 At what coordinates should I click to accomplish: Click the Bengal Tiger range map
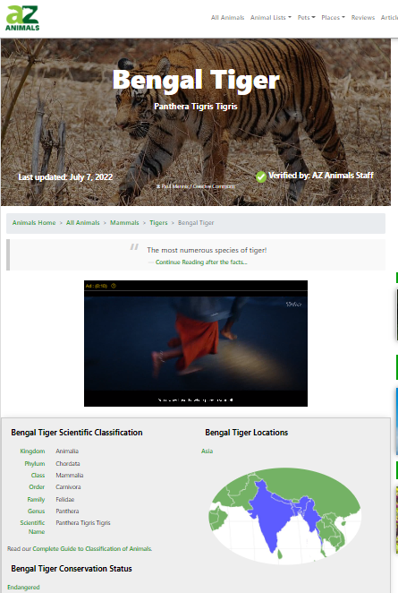click(285, 516)
